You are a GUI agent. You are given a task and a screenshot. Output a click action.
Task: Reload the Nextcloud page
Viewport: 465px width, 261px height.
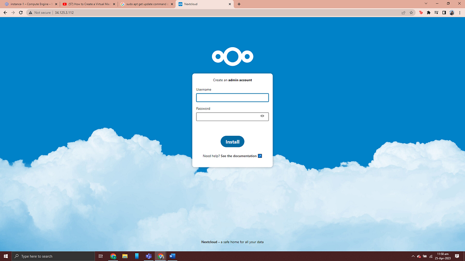[21, 12]
